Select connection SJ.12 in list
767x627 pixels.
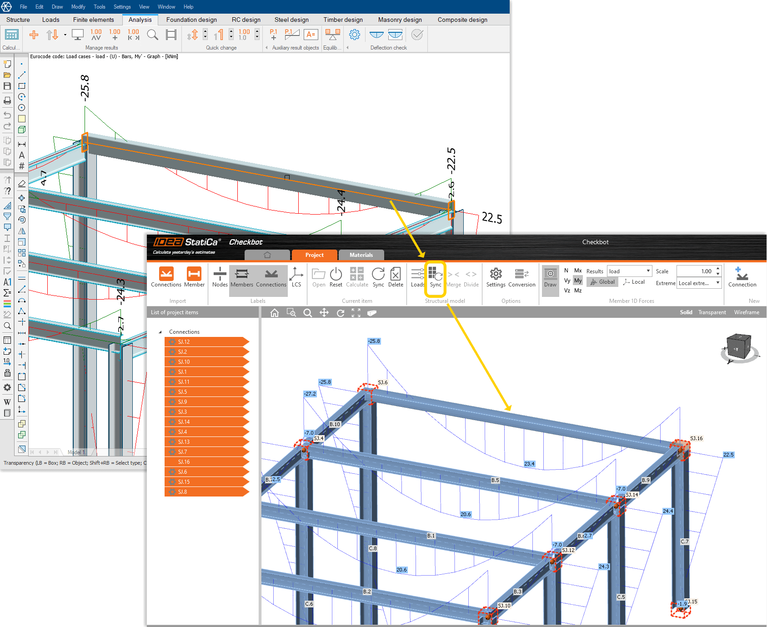tap(207, 342)
